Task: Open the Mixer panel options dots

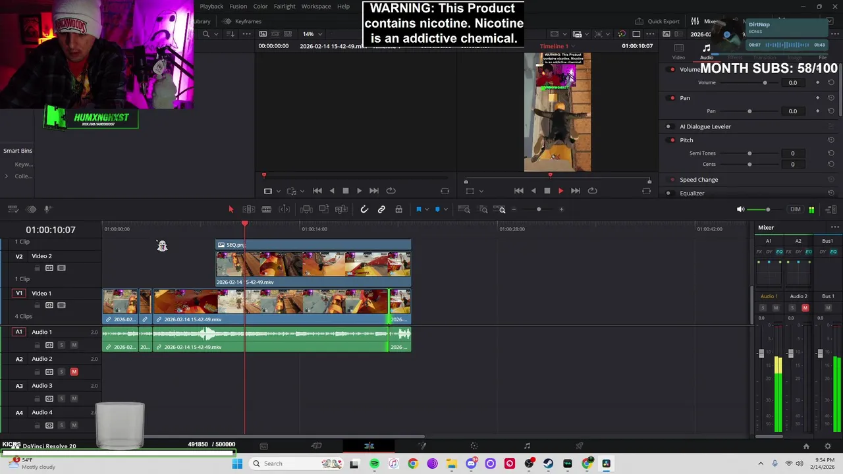Action: point(834,228)
